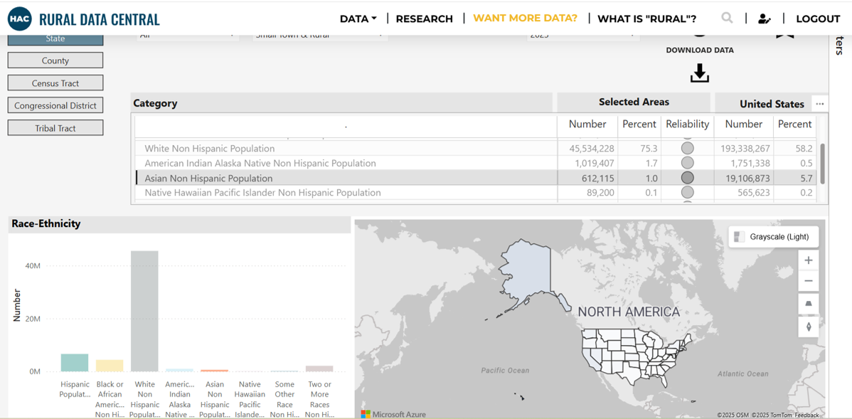Click the map pitch control icon
This screenshot has width=852, height=419.
(808, 304)
